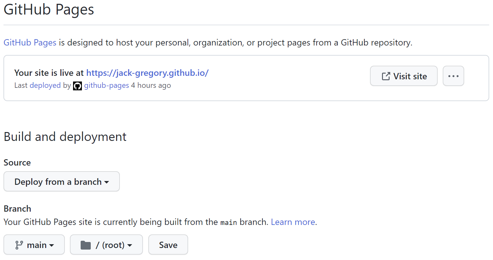Open the GitHub Pages documentation link
The height and width of the screenshot is (260, 493).
point(30,43)
